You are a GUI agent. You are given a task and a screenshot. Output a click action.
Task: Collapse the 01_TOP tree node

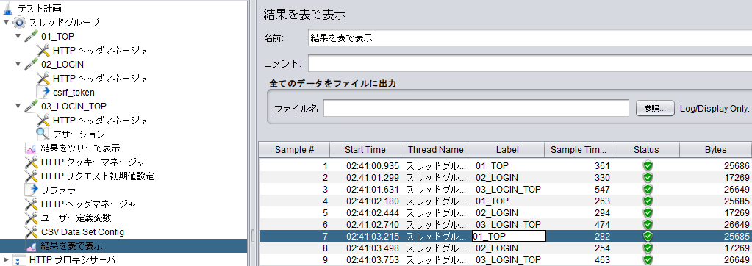pos(18,36)
